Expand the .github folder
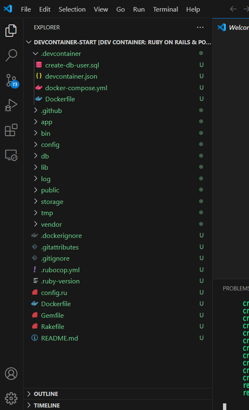Viewport: 249px width, 410px height. [36, 110]
